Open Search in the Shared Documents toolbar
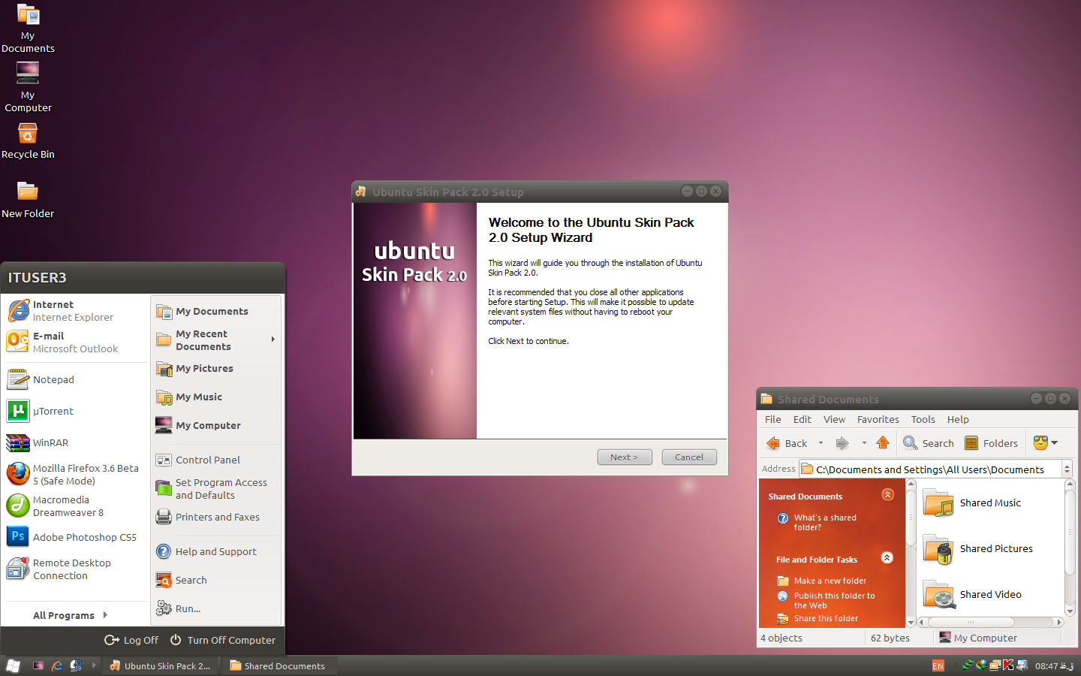 929,443
